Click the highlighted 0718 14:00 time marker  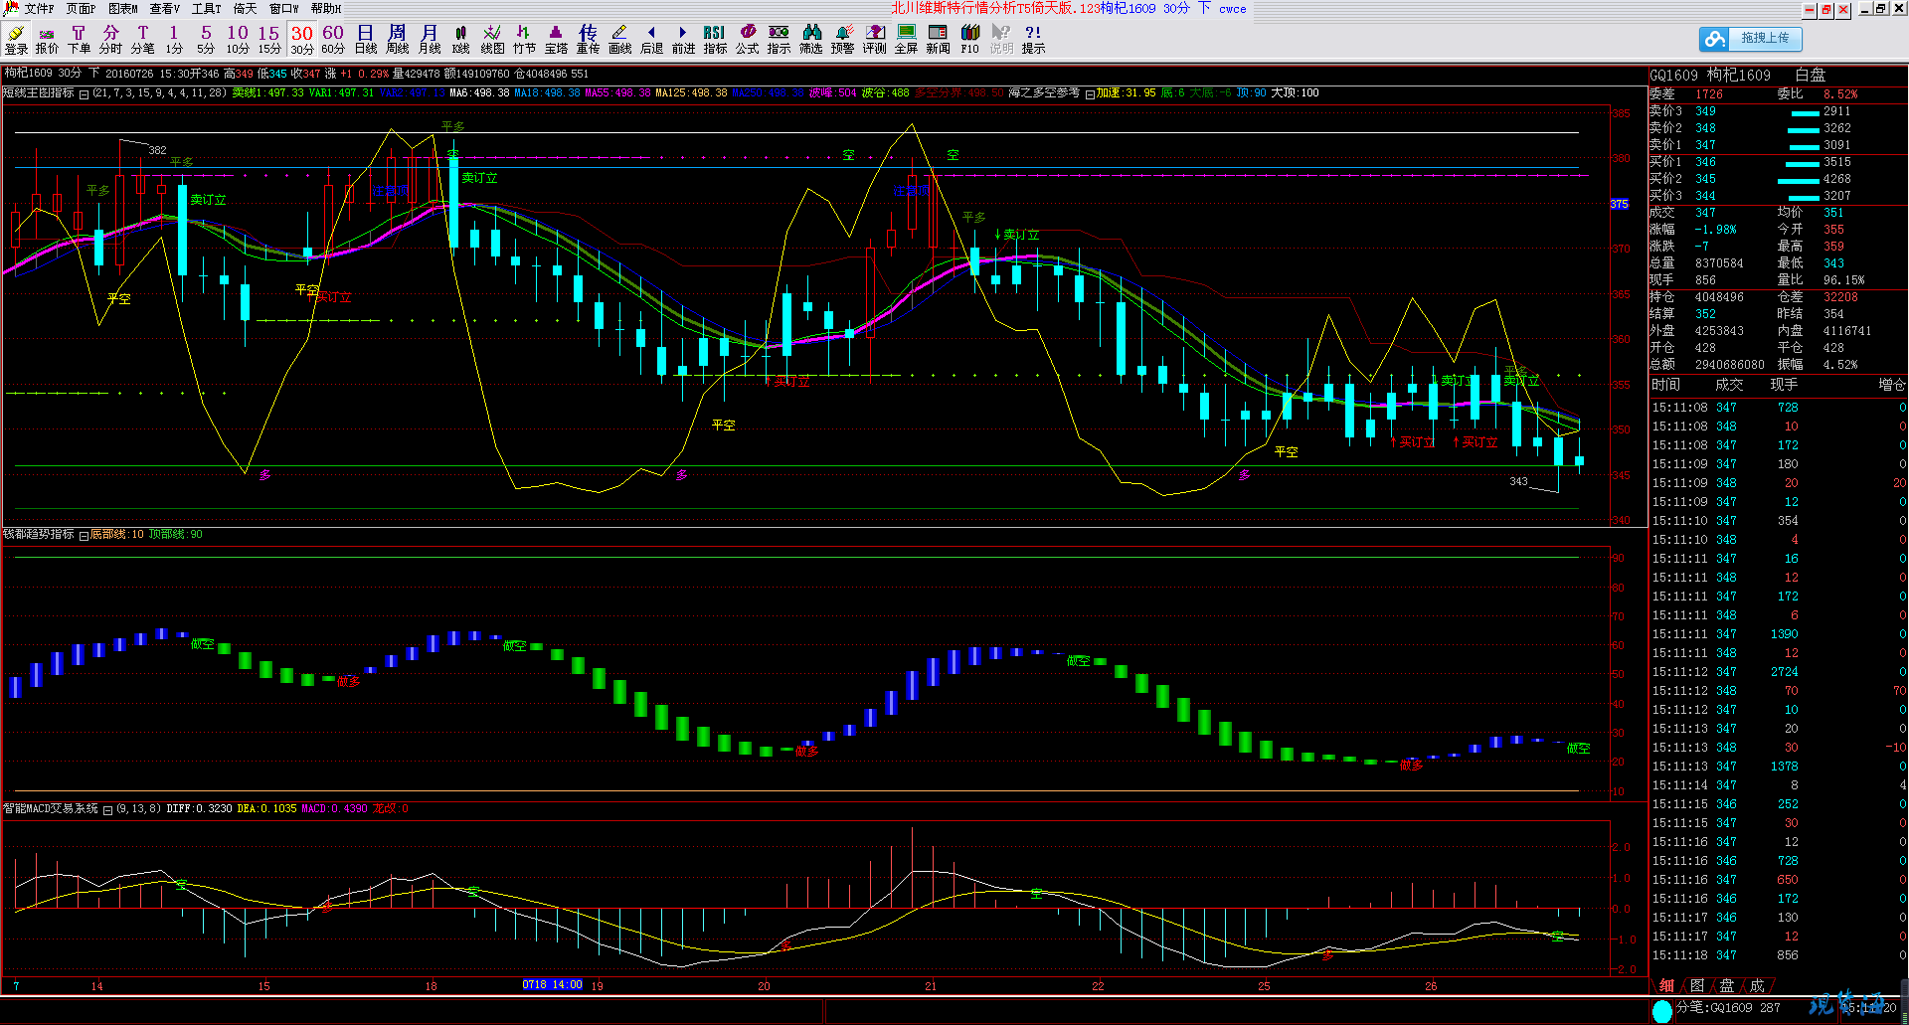coord(552,984)
